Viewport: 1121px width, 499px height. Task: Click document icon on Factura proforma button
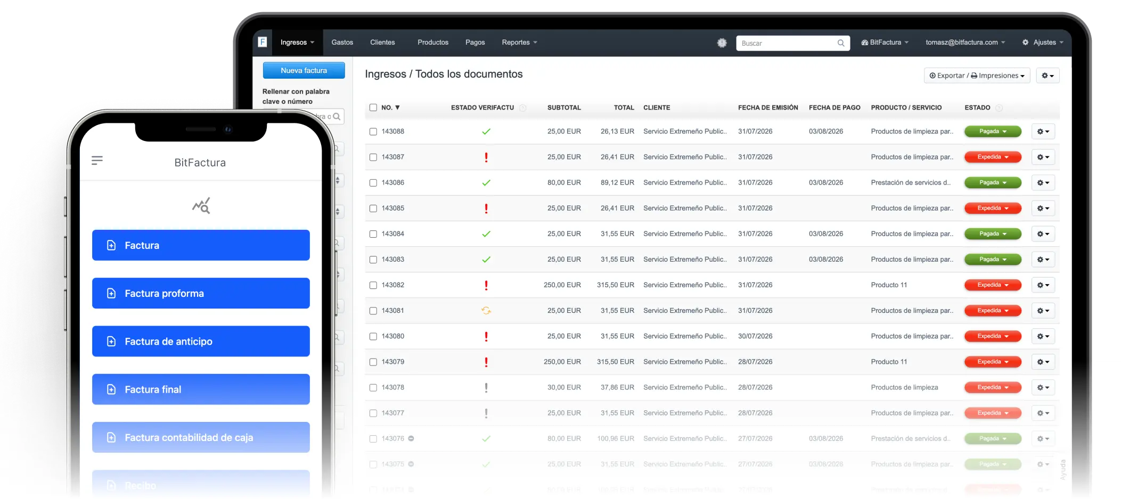click(111, 293)
